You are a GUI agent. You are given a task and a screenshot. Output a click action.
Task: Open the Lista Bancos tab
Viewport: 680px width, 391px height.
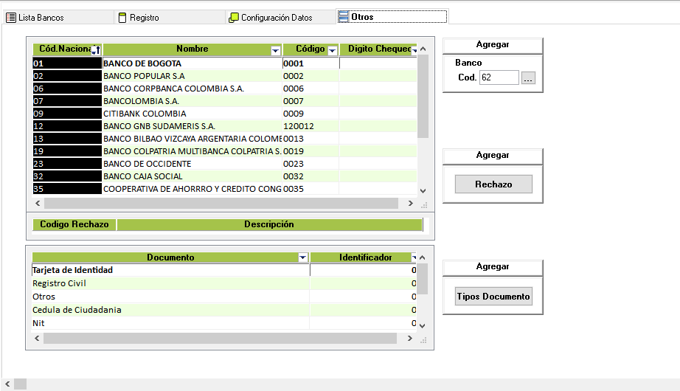(35, 17)
